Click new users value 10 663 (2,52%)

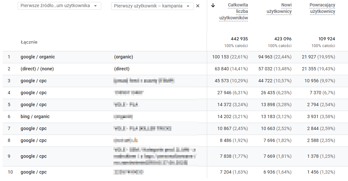click(x=276, y=128)
